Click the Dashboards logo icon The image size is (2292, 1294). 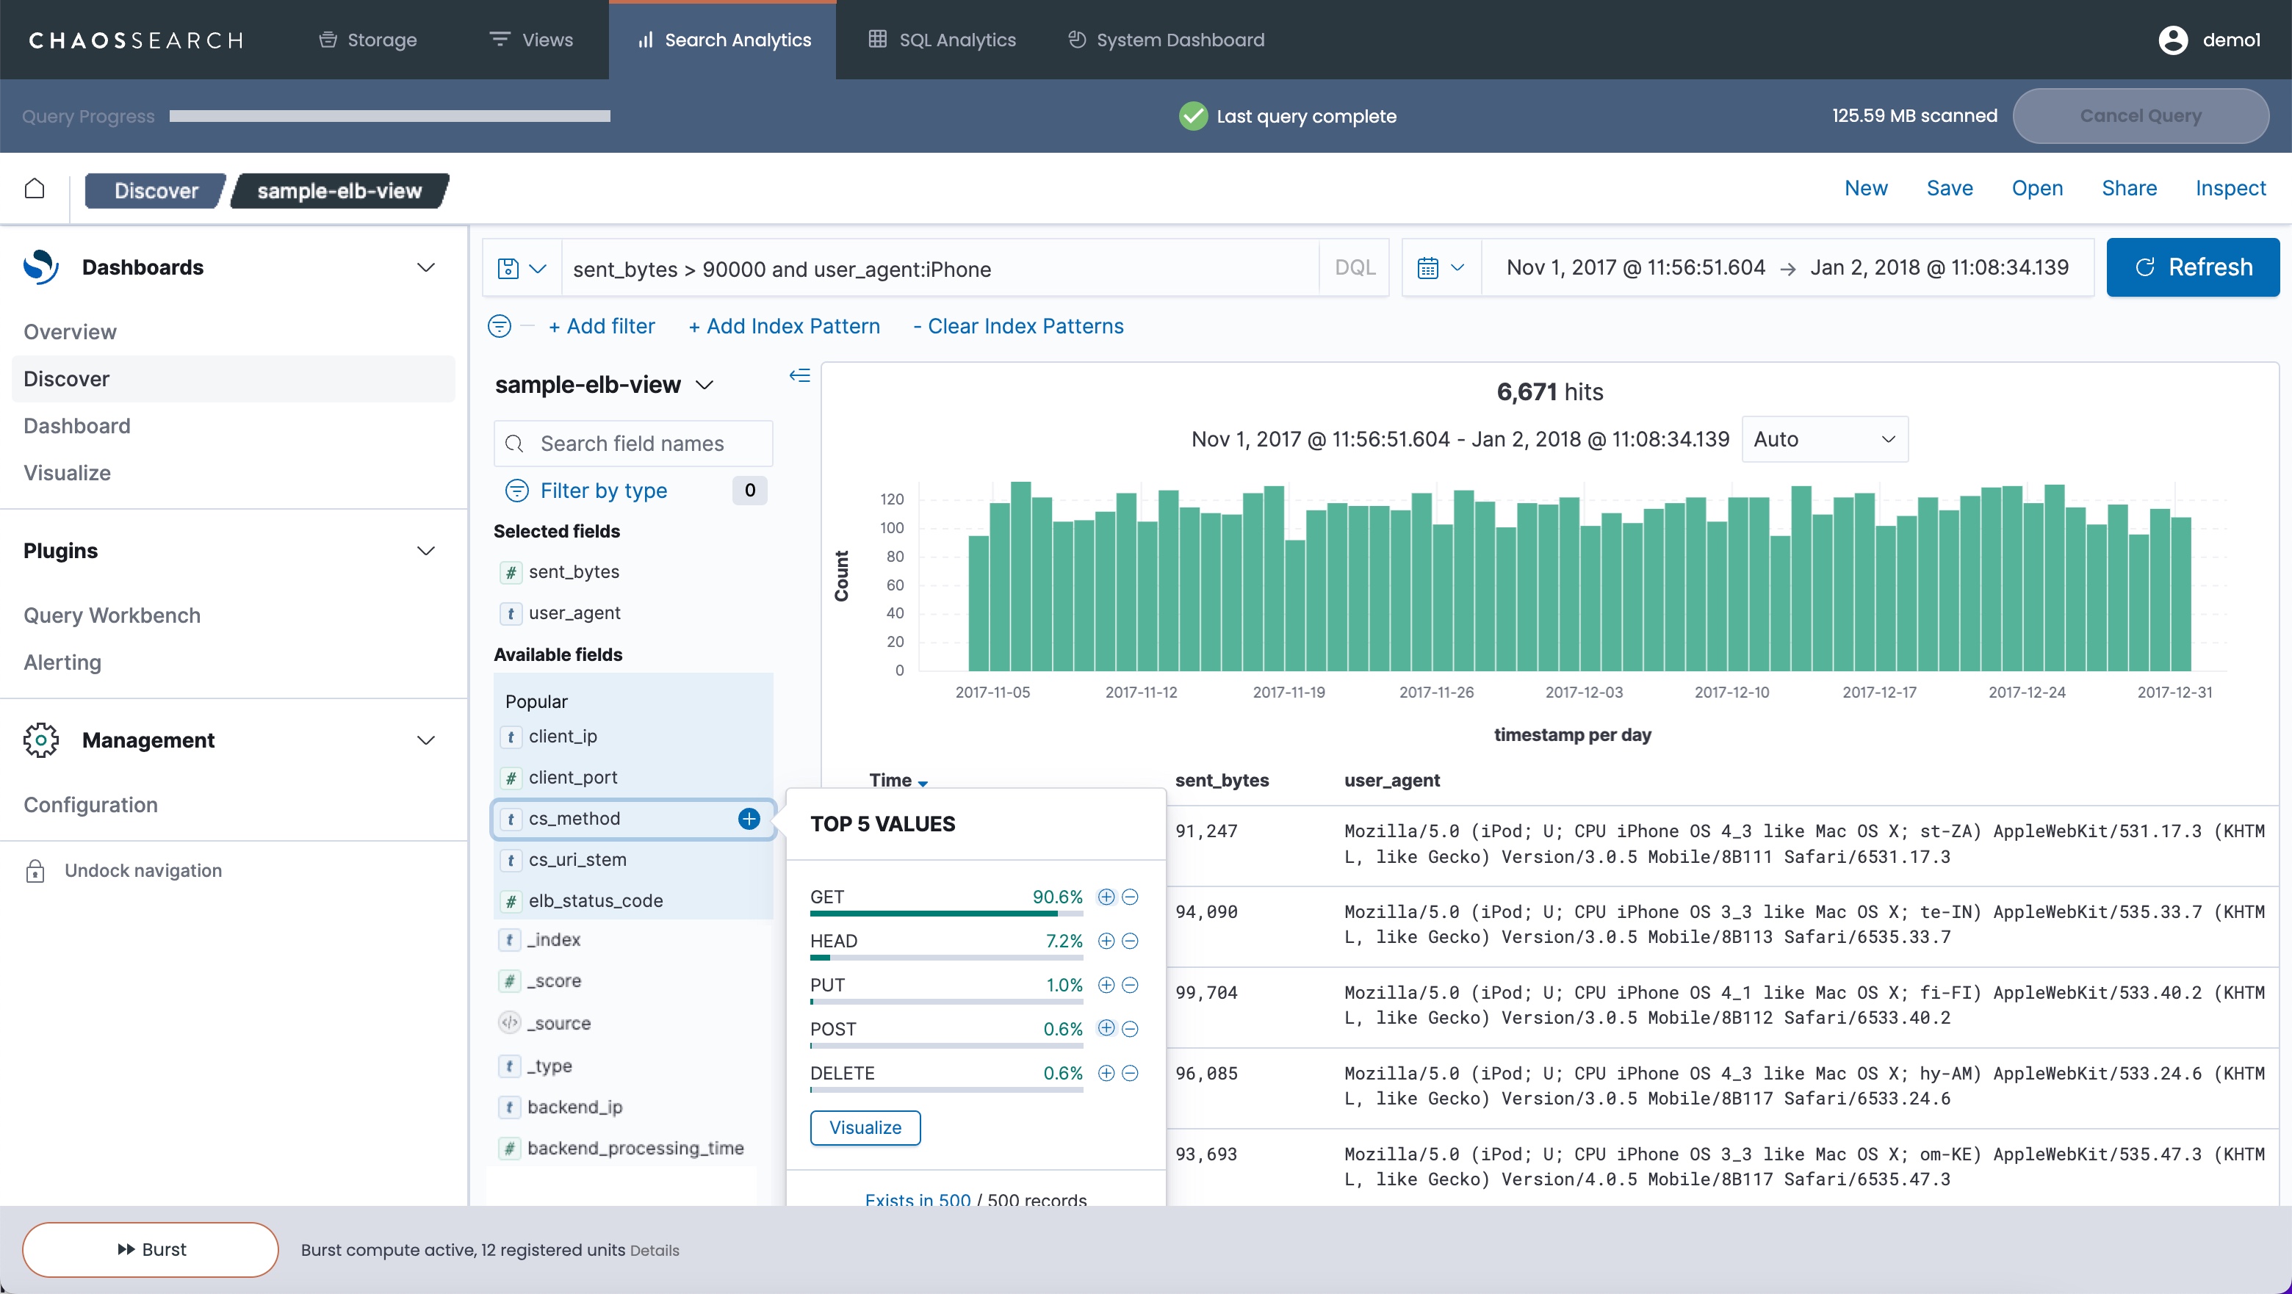[x=41, y=267]
